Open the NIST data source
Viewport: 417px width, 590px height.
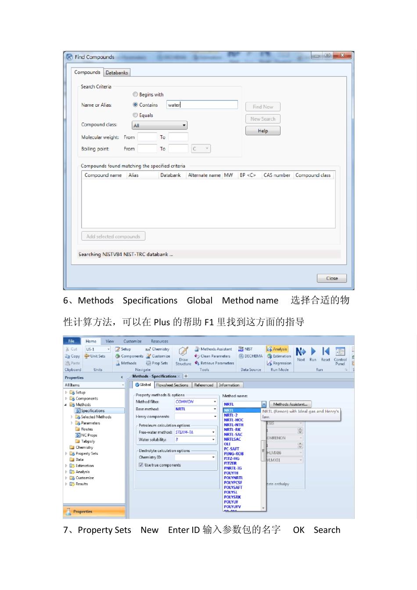tap(245, 349)
